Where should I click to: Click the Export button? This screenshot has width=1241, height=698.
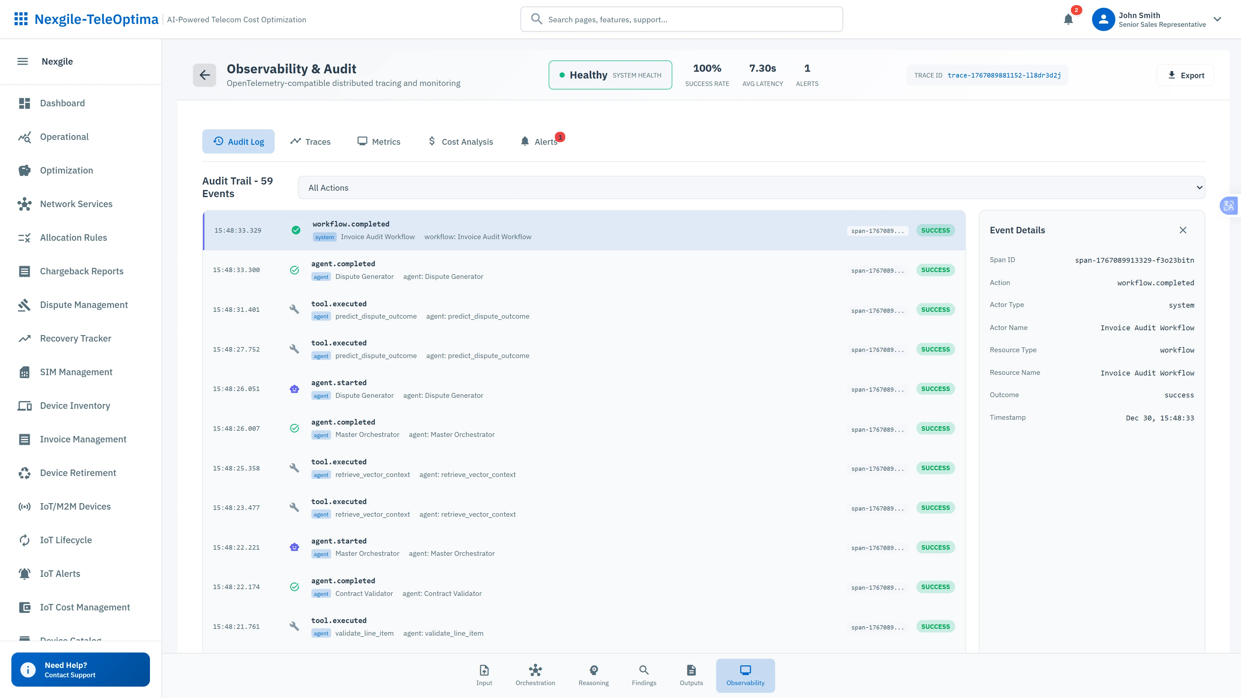pos(1186,75)
